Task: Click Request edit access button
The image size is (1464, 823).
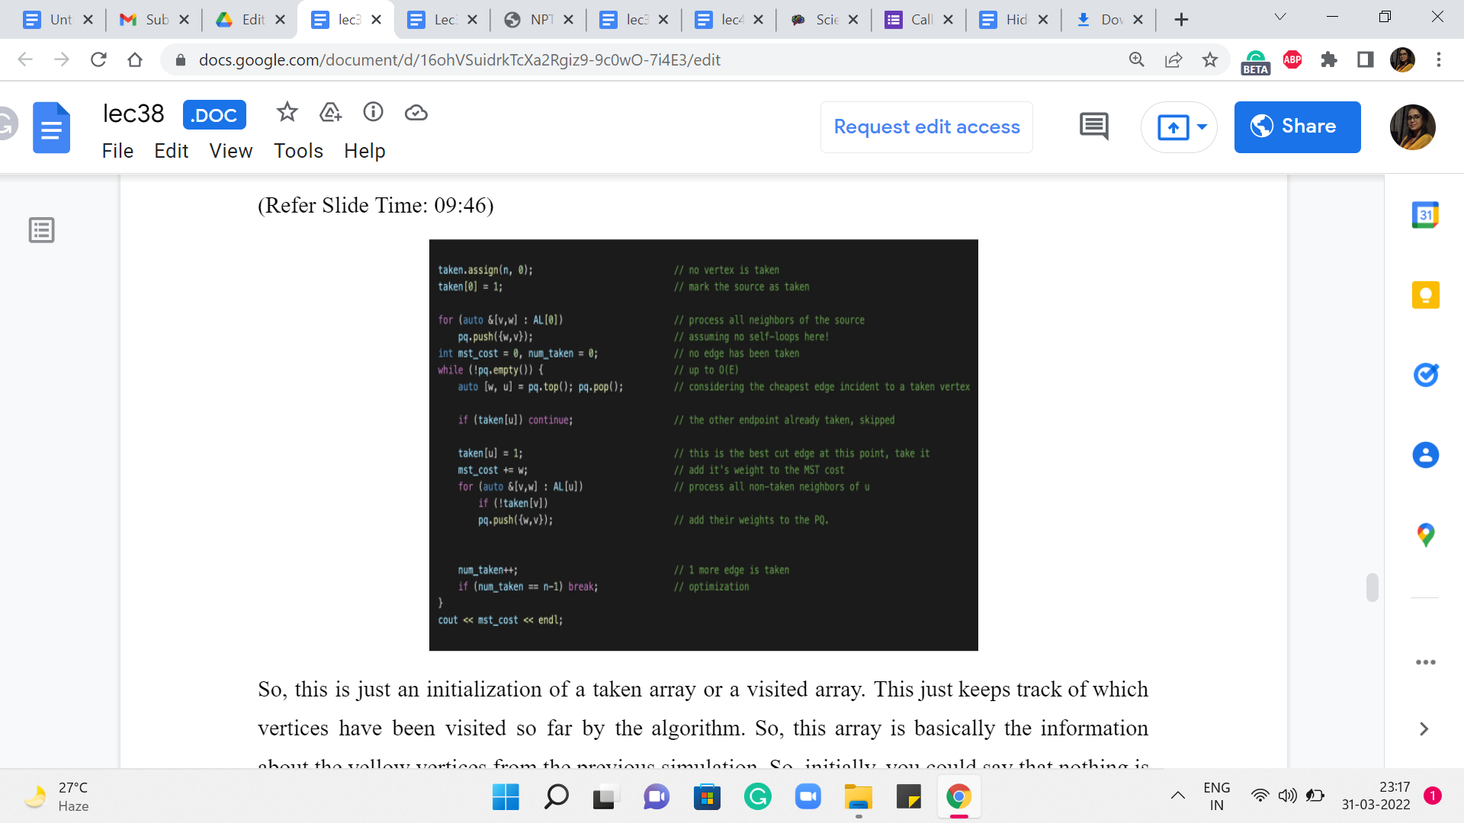Action: [926, 126]
